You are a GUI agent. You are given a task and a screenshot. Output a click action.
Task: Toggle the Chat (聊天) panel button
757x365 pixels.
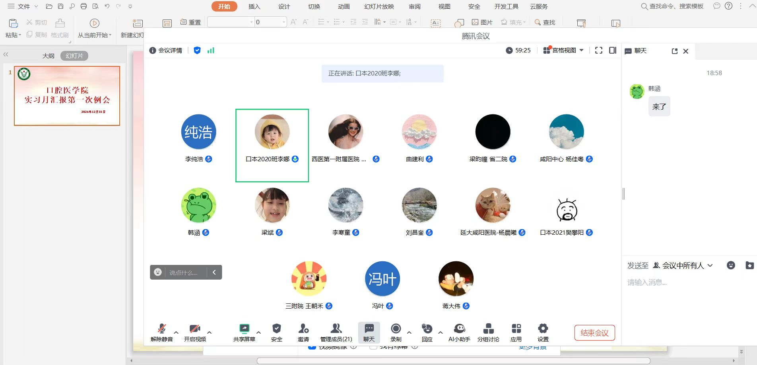click(369, 332)
